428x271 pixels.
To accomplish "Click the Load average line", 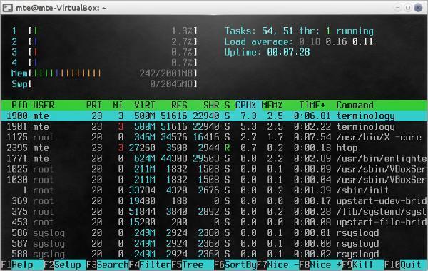I will (299, 41).
